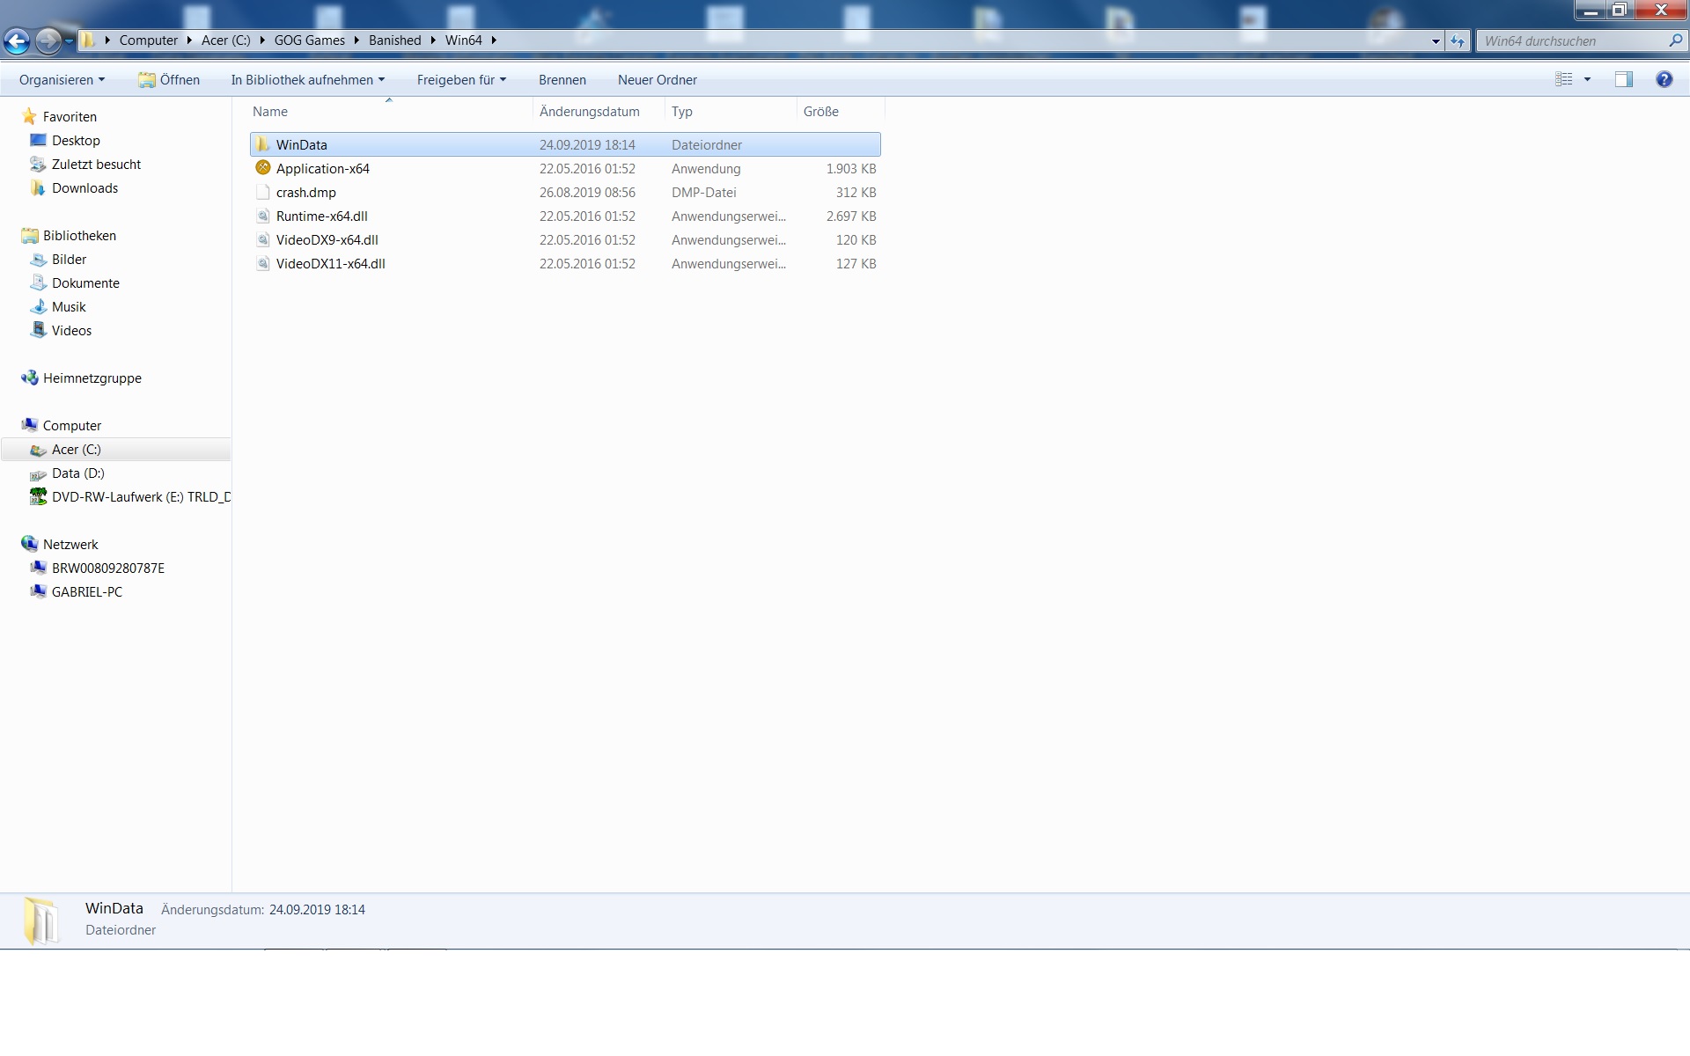Expand the arrow after Win64 in breadcrumb

click(x=494, y=40)
